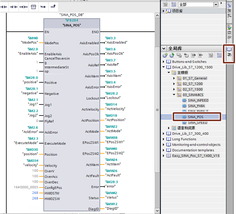Collapse Drive_Lib_S7_1200_1500 library
Image resolution: width=236 pixels, height=214 pixels.
(164, 67)
